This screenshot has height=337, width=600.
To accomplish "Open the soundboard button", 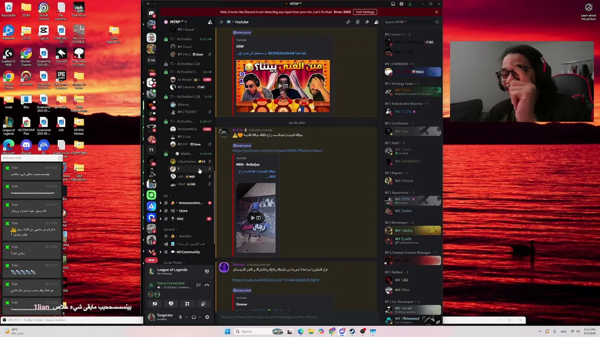I will coord(203,304).
